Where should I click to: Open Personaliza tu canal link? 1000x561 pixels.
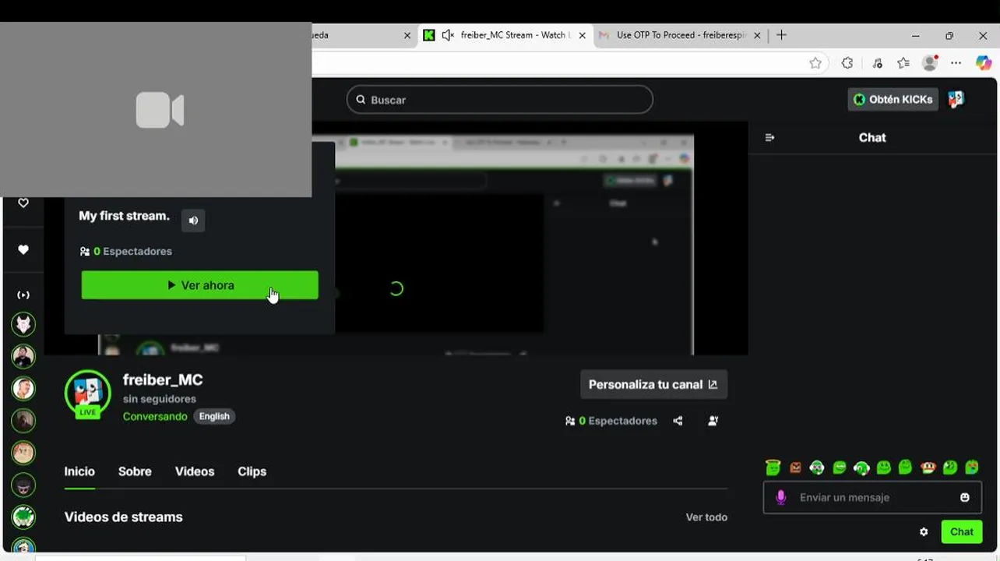(653, 384)
